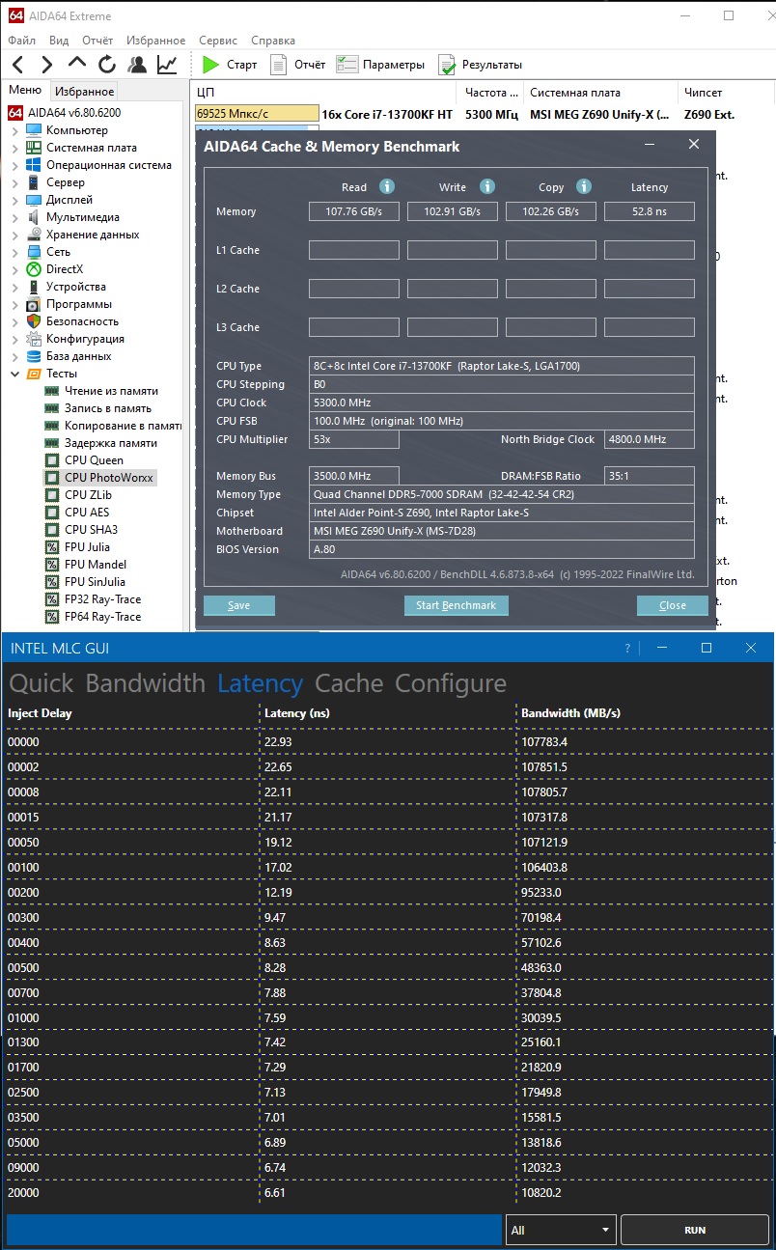
Task: Expand the Дисплей tree node
Action: (x=14, y=200)
